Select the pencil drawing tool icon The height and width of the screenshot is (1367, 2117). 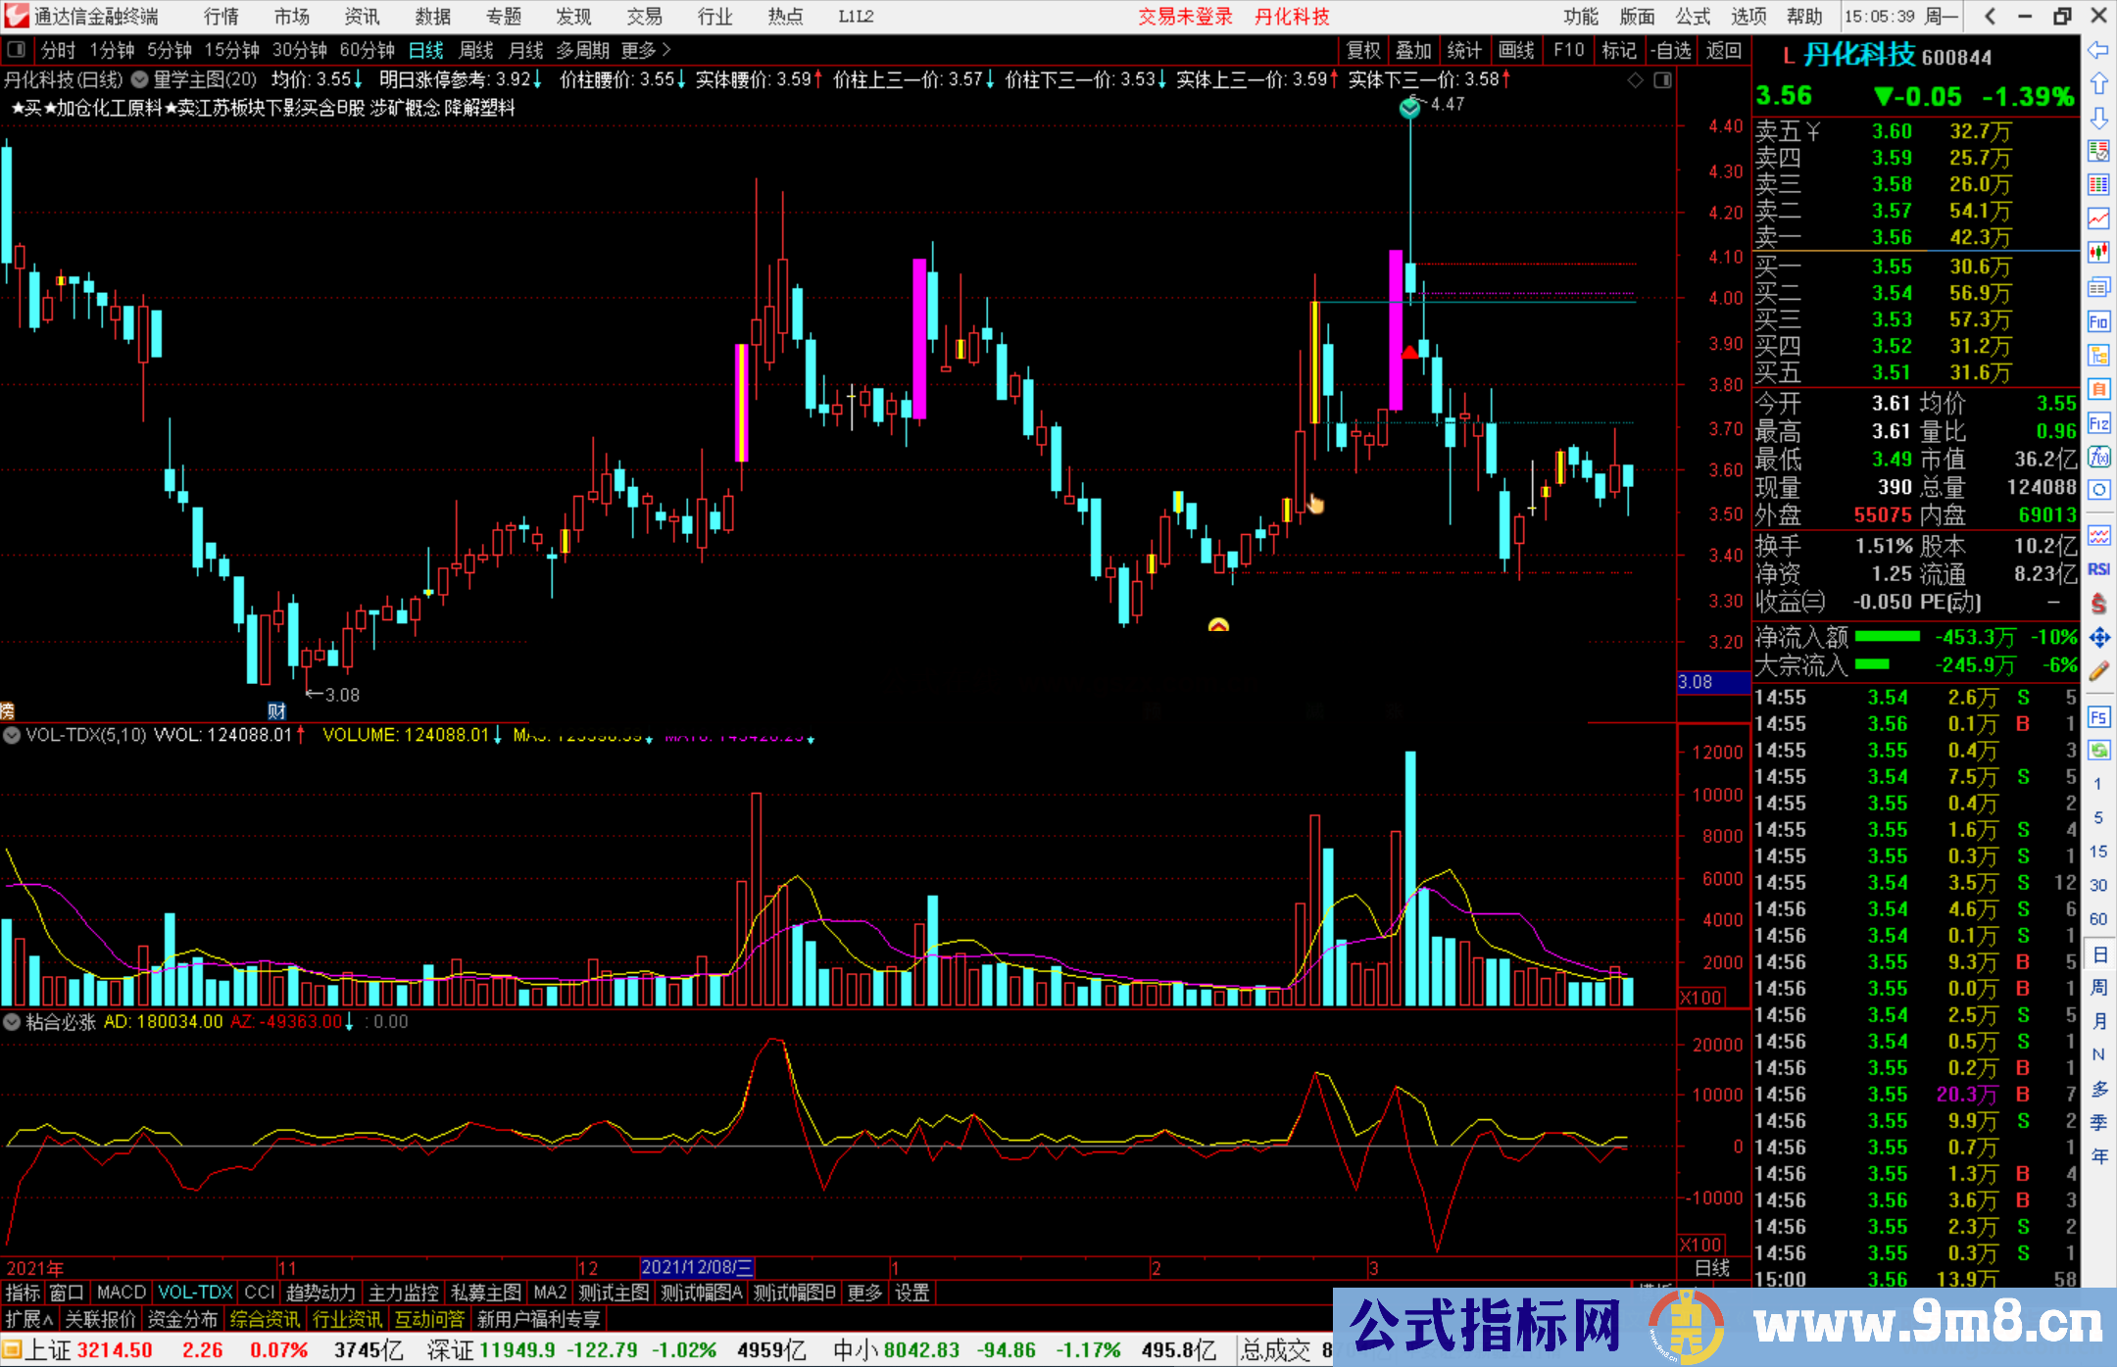pos(2098,671)
